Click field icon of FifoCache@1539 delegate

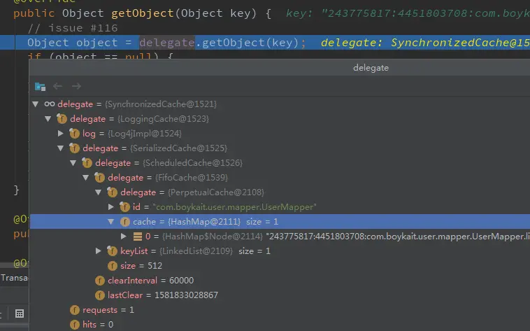point(99,177)
